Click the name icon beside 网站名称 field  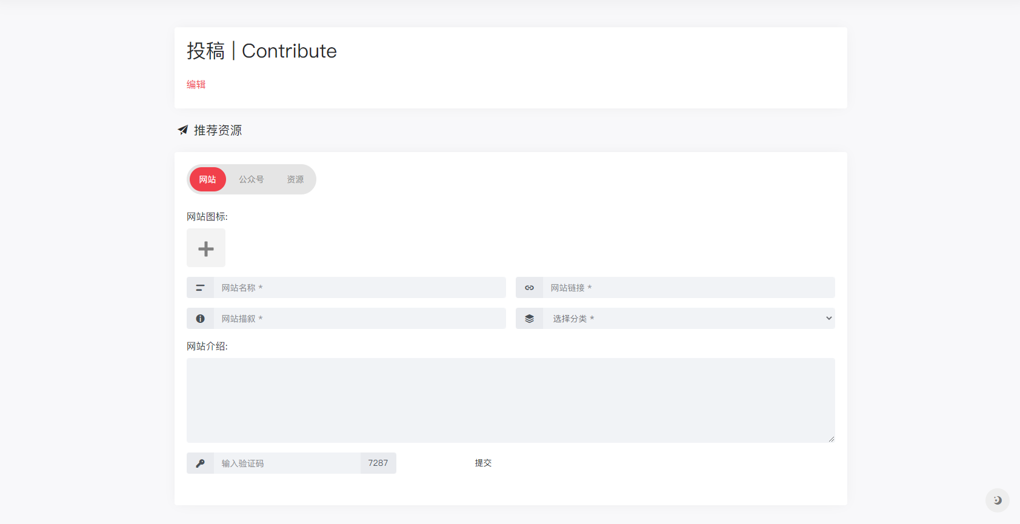coord(200,288)
